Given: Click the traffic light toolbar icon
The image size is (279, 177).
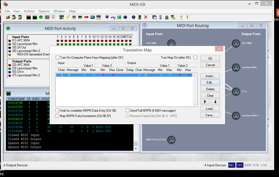Looking at the screenshot, I should [140, 17].
